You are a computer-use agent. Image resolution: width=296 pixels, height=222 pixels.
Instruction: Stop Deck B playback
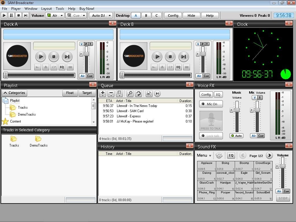[x=170, y=56]
